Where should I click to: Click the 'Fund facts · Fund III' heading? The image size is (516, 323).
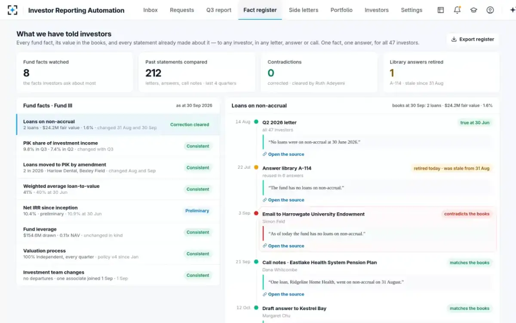pyautogui.click(x=48, y=106)
